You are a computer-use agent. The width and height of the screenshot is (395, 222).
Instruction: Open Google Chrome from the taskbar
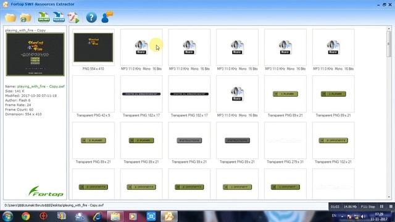point(25,216)
